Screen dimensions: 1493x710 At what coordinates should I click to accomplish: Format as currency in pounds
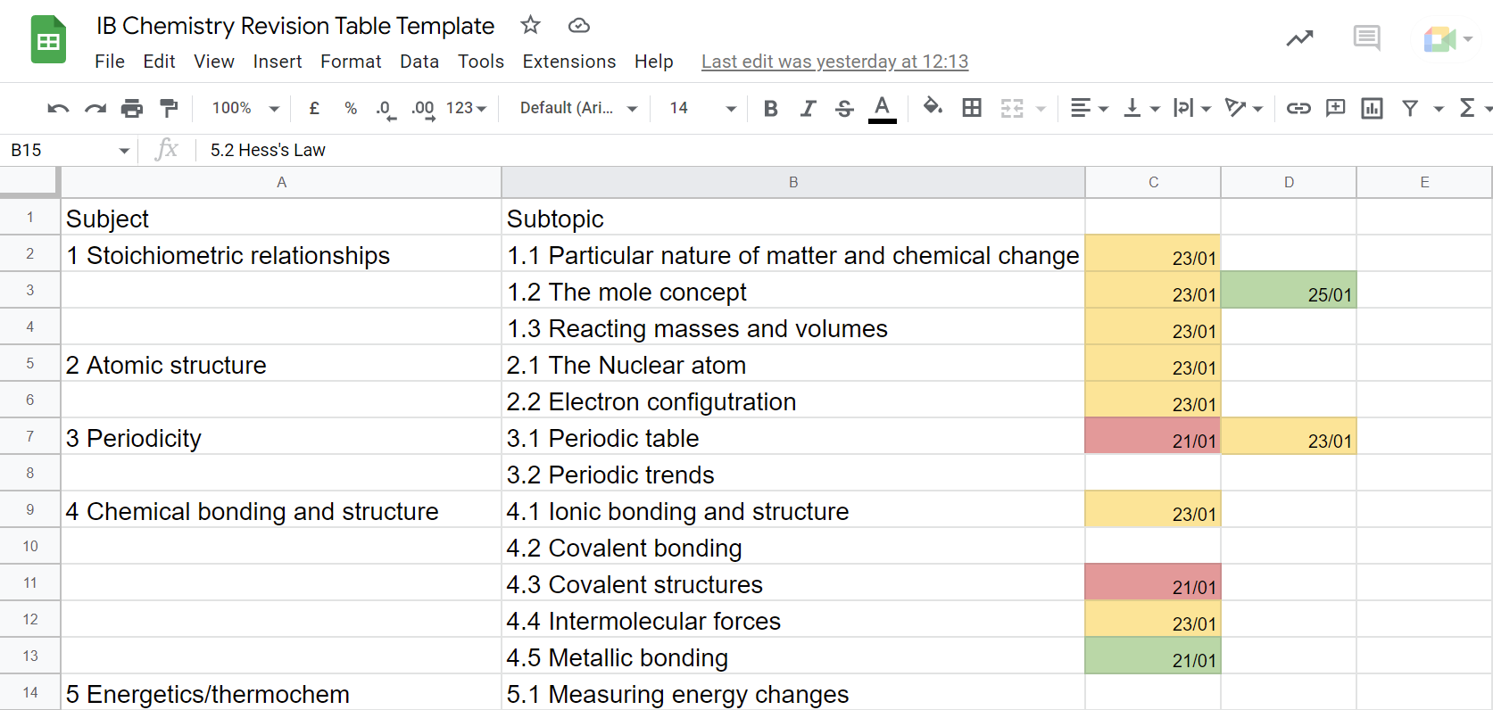(x=314, y=108)
